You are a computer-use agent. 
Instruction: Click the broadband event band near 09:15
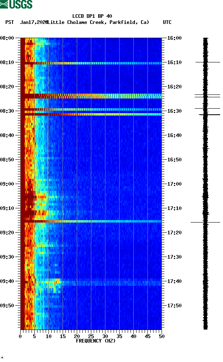click(x=91, y=221)
